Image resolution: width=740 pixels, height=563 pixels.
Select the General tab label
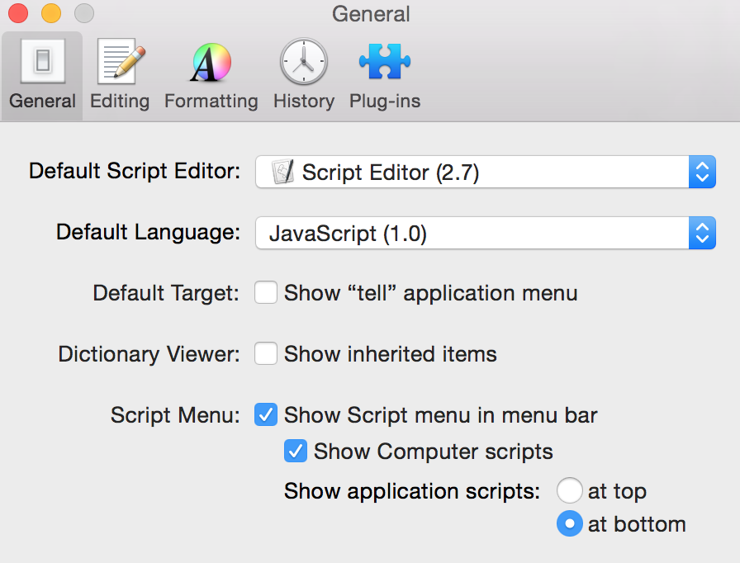tap(42, 102)
